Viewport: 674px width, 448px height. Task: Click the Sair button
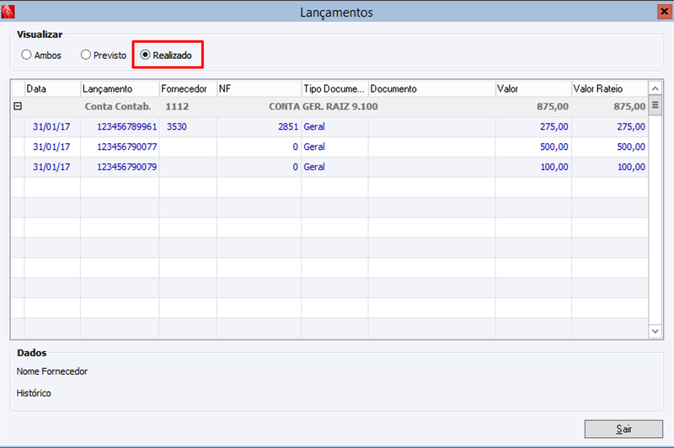tap(623, 429)
